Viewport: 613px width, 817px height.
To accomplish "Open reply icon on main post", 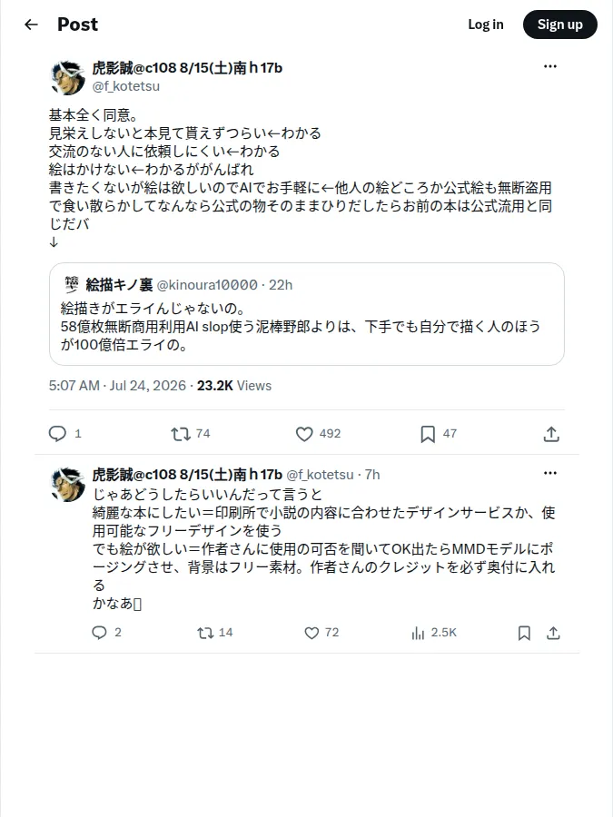I will tap(57, 434).
